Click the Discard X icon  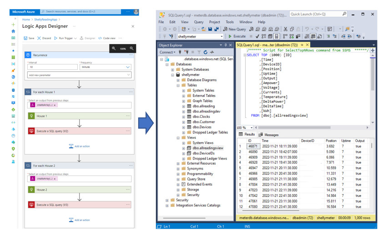40,38
